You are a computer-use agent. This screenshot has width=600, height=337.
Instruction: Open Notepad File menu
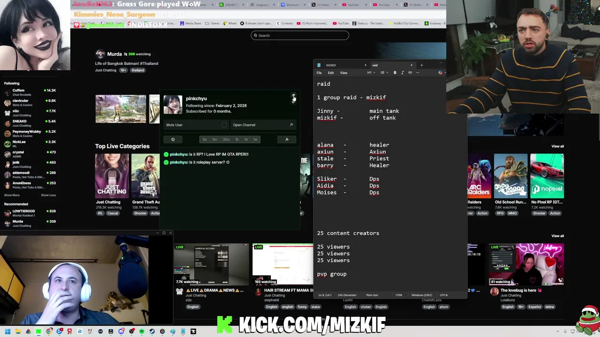tap(319, 73)
